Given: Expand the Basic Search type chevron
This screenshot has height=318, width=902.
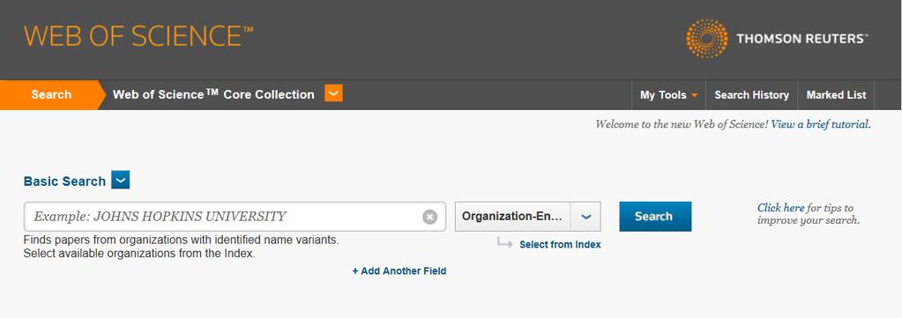Looking at the screenshot, I should click(x=121, y=180).
